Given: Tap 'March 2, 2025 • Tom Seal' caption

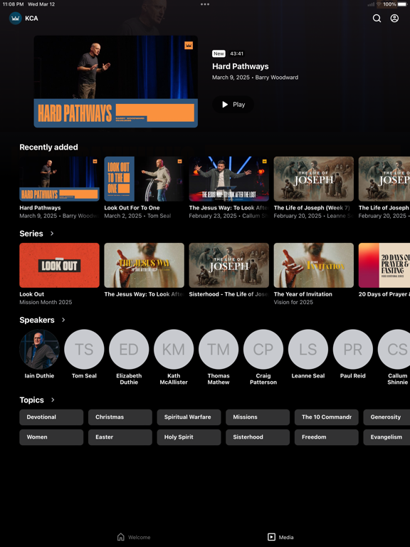Looking at the screenshot, I should point(137,216).
